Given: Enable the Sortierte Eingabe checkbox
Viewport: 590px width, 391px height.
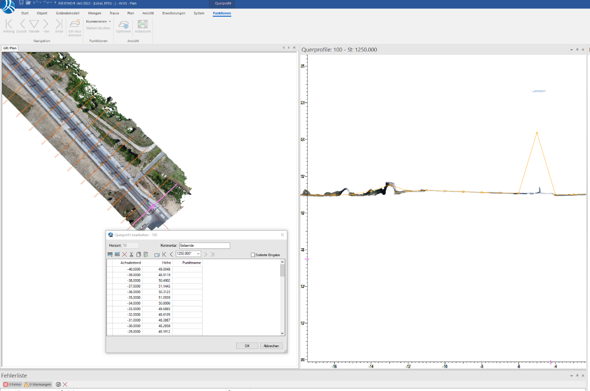Looking at the screenshot, I should [x=253, y=255].
